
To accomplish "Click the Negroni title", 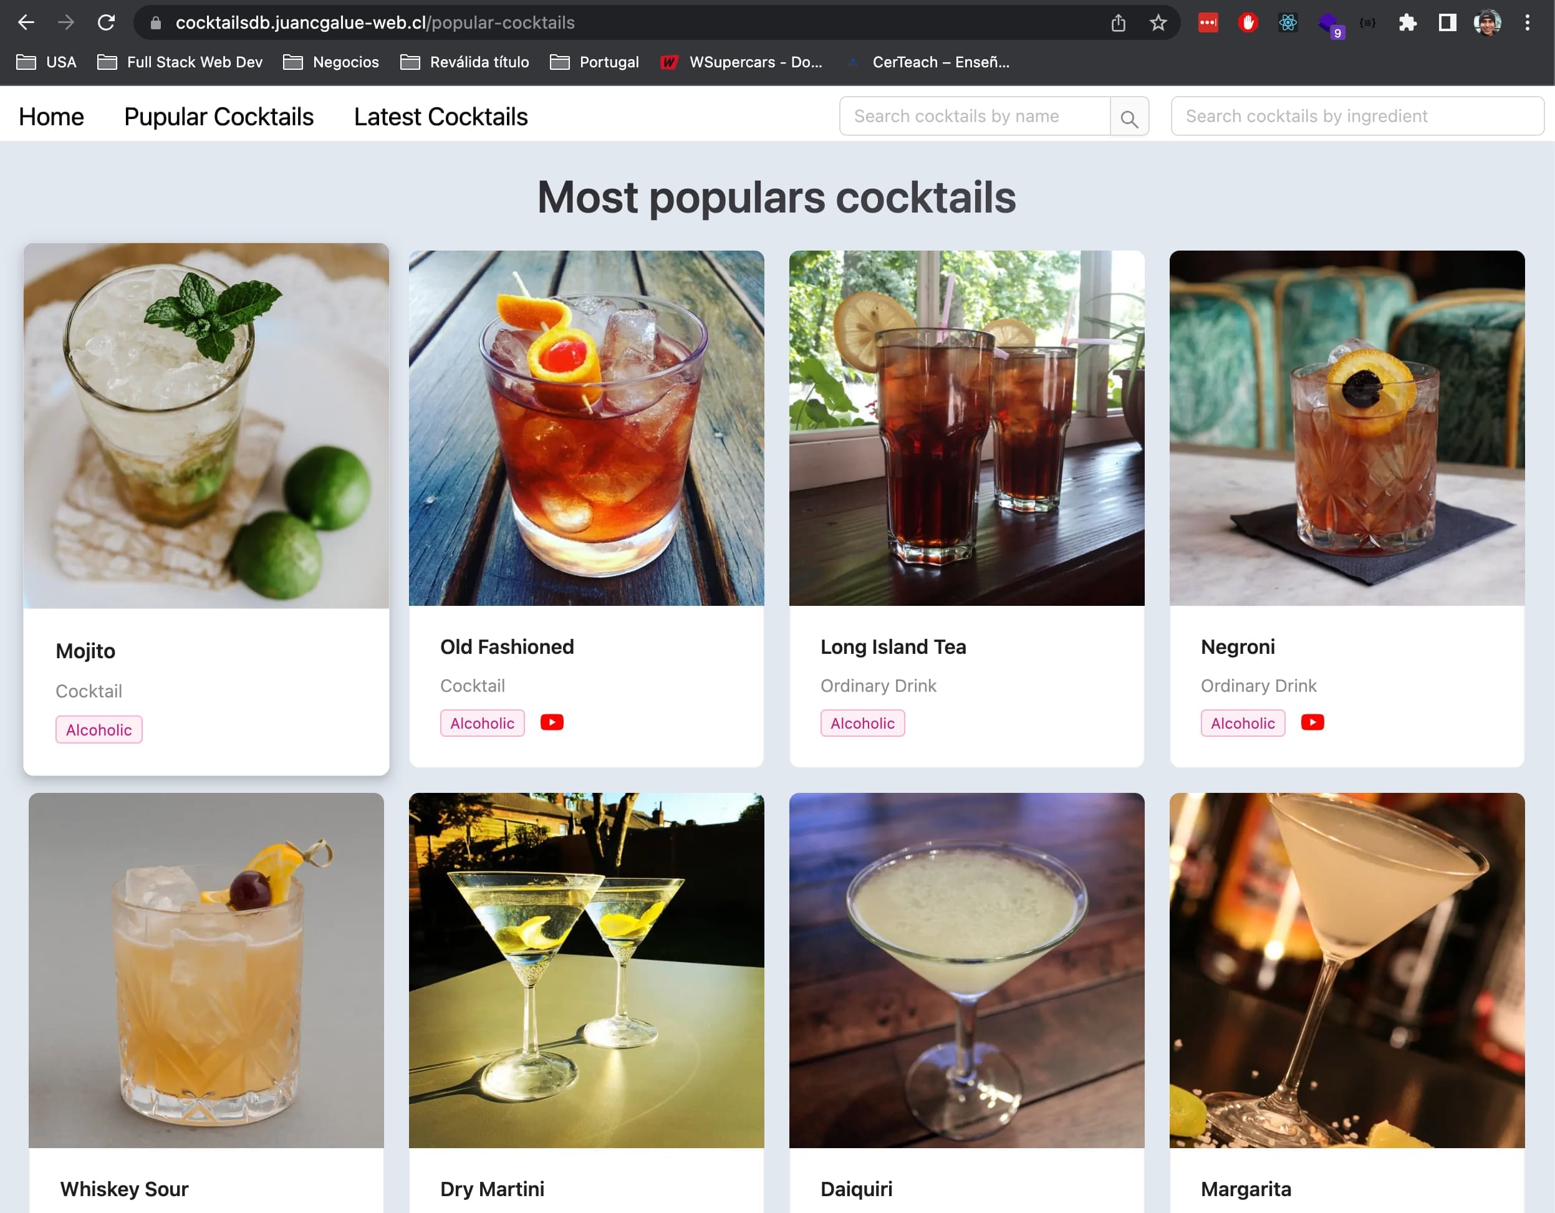I will pyautogui.click(x=1238, y=647).
